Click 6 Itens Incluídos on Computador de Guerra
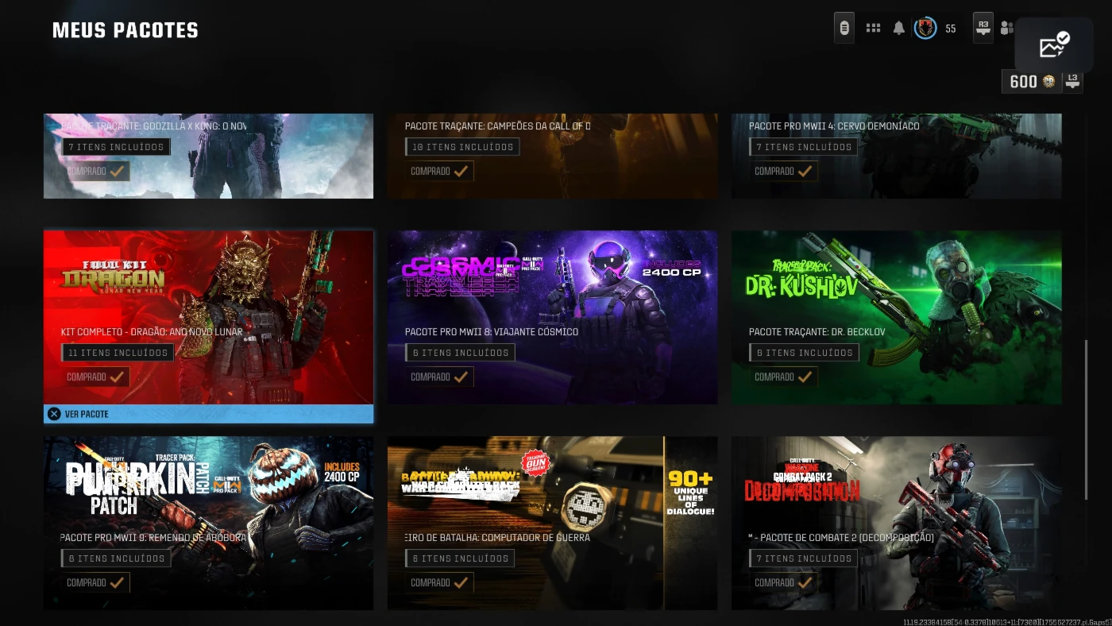1112x626 pixels. pos(460,558)
